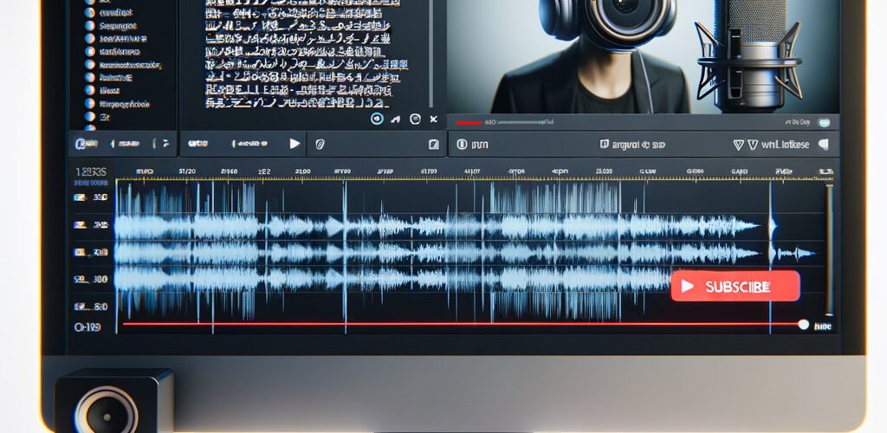Toggle the top audio track's header icon
Viewport: 887px width, 433px height.
79,198
